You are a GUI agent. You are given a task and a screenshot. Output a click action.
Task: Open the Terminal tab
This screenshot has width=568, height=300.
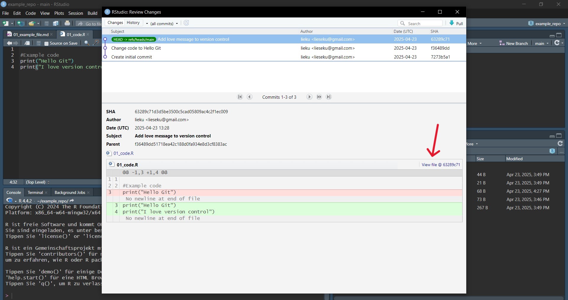pyautogui.click(x=35, y=192)
